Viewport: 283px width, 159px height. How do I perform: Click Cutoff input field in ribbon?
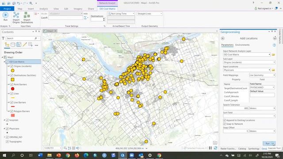[x=66, y=18]
